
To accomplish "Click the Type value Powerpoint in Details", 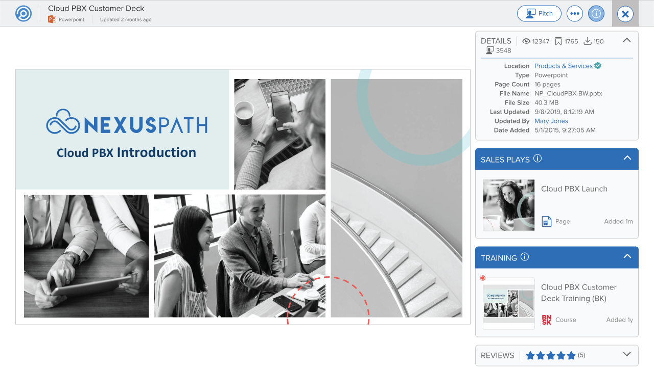I will [x=551, y=75].
